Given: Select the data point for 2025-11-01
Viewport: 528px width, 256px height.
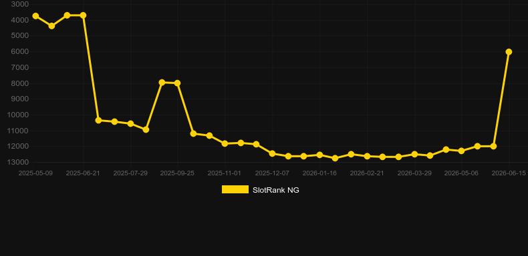Looking at the screenshot, I should point(225,143).
